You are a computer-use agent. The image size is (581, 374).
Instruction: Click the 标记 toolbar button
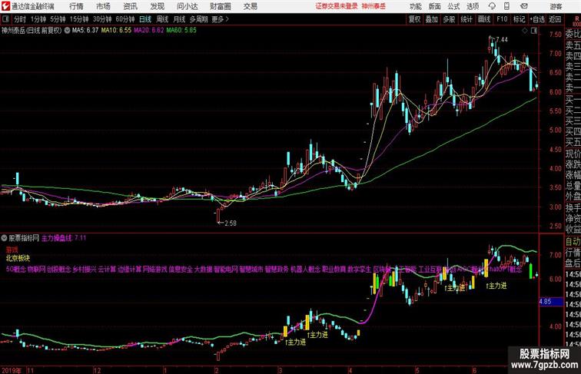point(519,19)
